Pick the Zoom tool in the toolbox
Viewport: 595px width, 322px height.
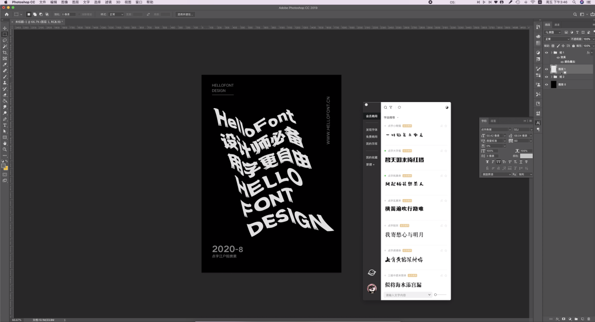point(5,149)
